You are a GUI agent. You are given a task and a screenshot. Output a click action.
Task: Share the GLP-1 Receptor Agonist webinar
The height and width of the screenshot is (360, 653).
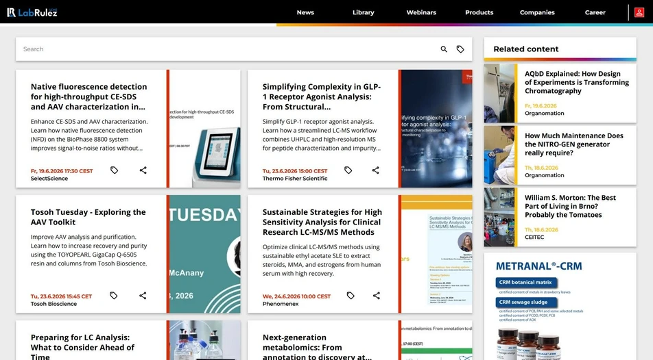coord(376,170)
